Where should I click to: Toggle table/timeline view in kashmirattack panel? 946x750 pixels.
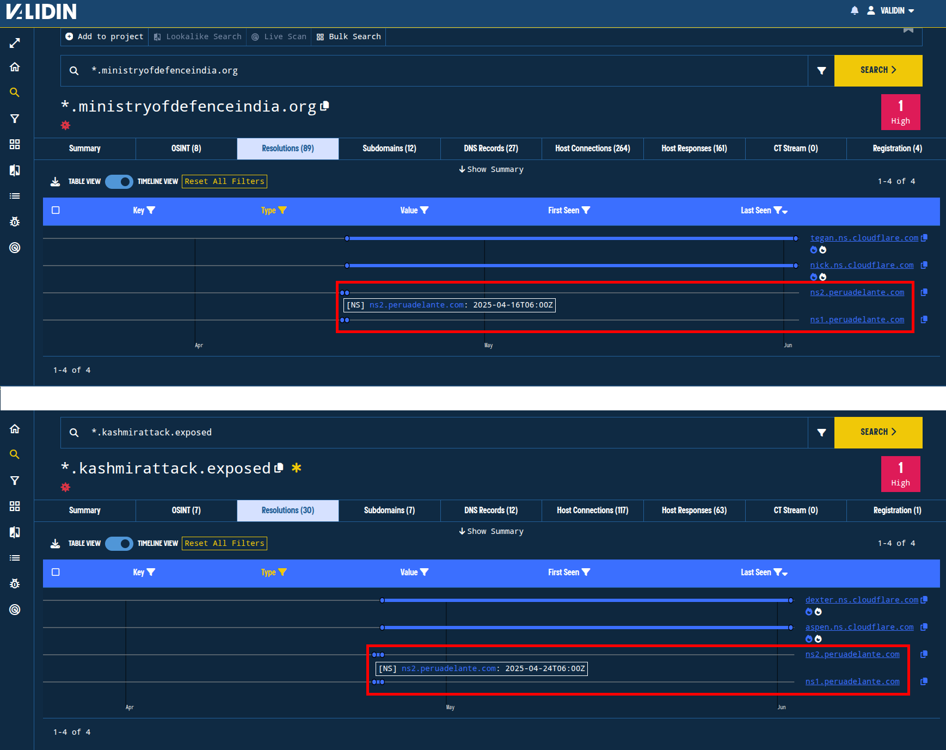coord(119,544)
